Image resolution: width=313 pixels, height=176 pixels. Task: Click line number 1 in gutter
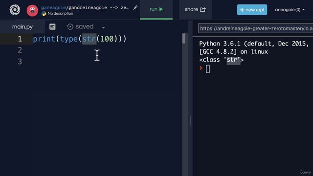[x=20, y=39]
